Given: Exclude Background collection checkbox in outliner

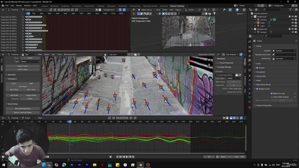Looking at the screenshot, I should [x=290, y=29].
